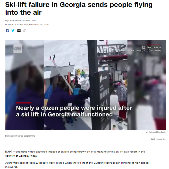Click the Video Ad Feedback speech bubble icon
The image size is (169, 169).
point(147,132)
